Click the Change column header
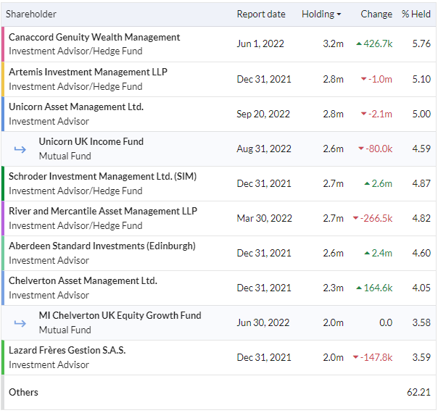The height and width of the screenshot is (413, 438). [376, 14]
